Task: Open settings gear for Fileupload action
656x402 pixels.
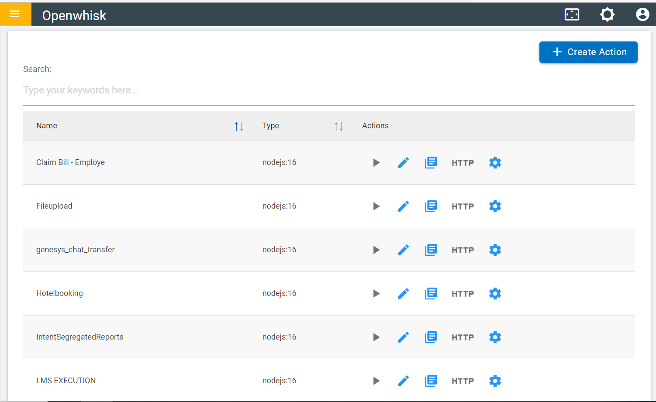Action: (495, 206)
